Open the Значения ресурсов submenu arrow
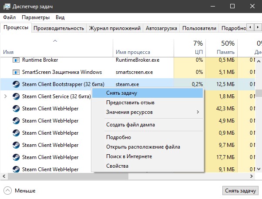The width and height of the screenshot is (262, 199). 198,112
